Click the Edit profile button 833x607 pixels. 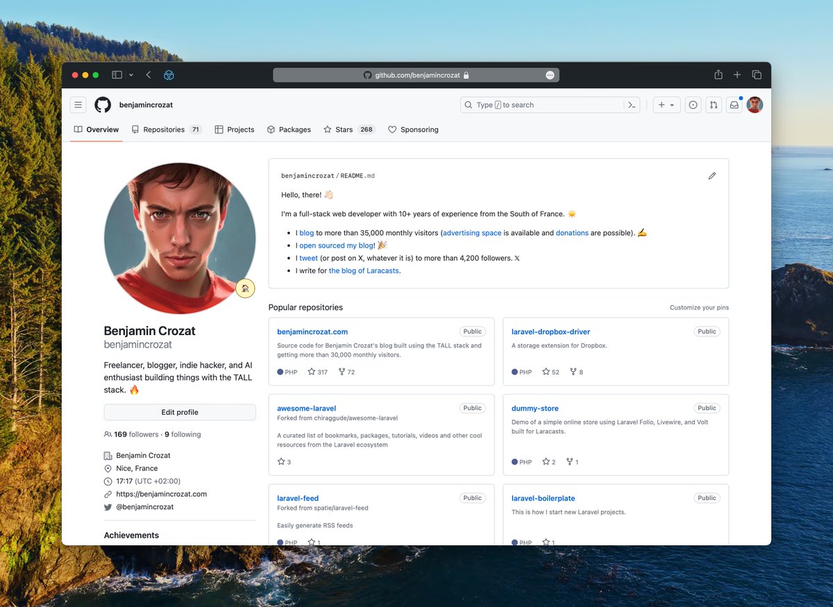179,412
